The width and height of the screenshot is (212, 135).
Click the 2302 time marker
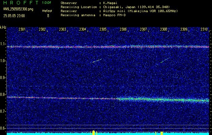point(42,29)
